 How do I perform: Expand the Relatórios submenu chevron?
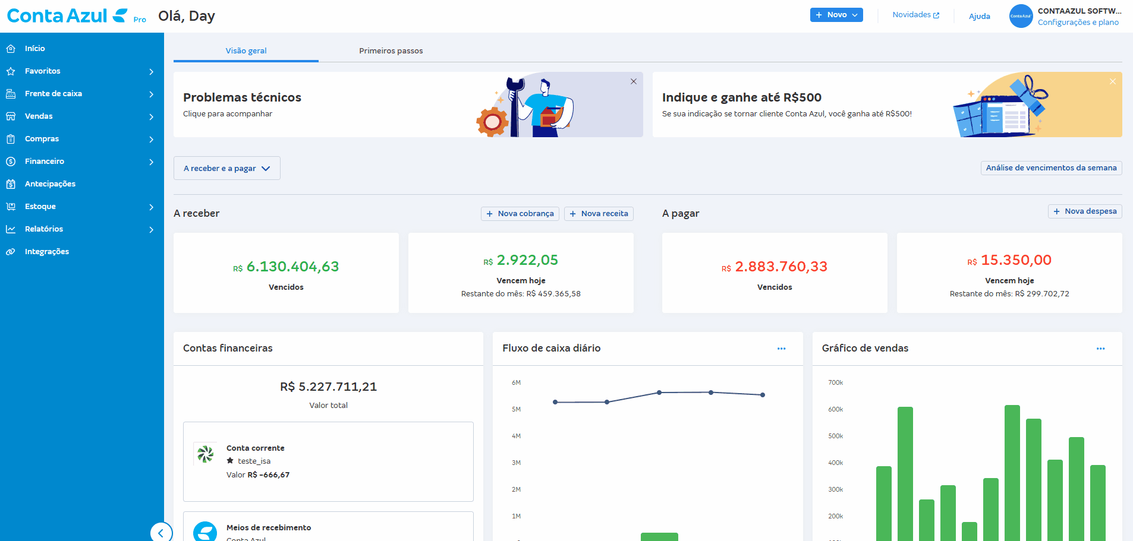pos(152,230)
